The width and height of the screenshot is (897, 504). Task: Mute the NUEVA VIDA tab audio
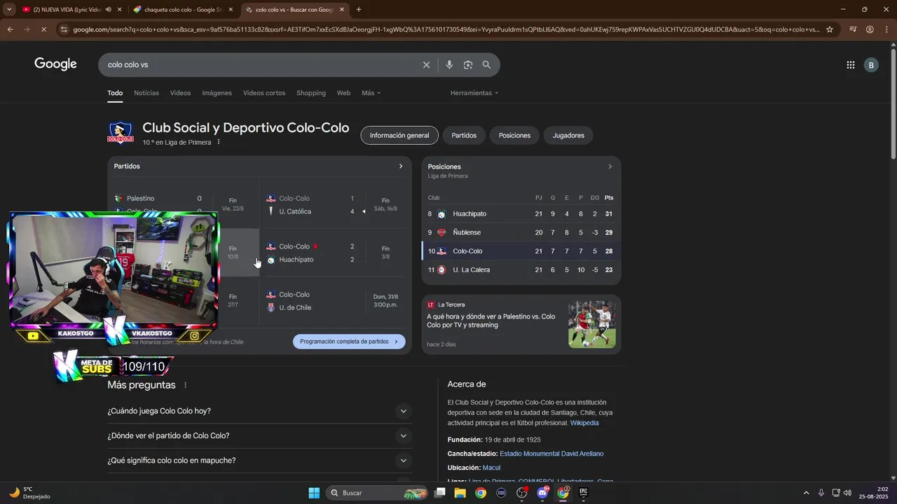[x=108, y=10]
